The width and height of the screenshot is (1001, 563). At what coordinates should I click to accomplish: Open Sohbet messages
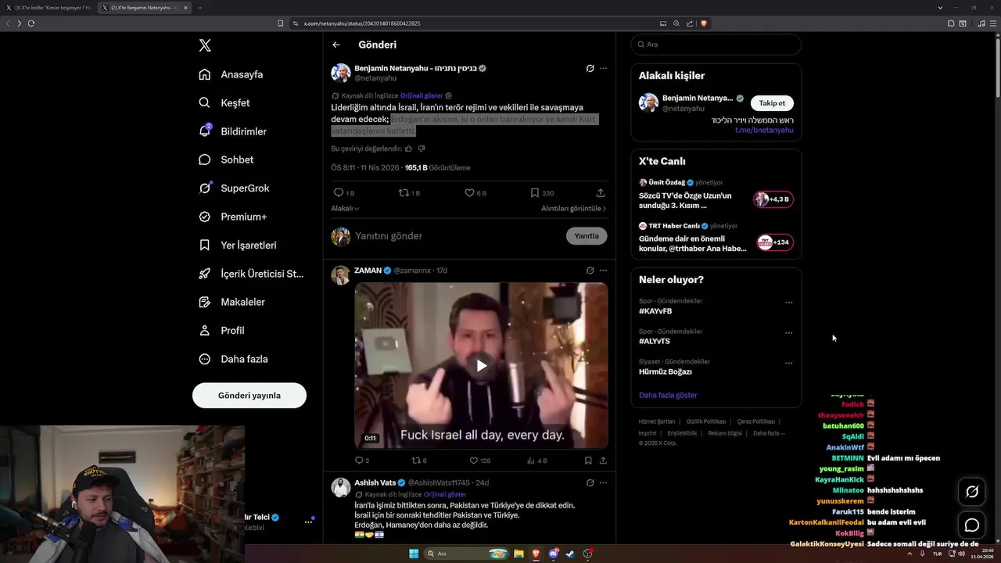[x=226, y=160]
